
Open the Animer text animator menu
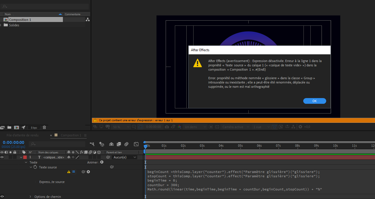point(102,162)
